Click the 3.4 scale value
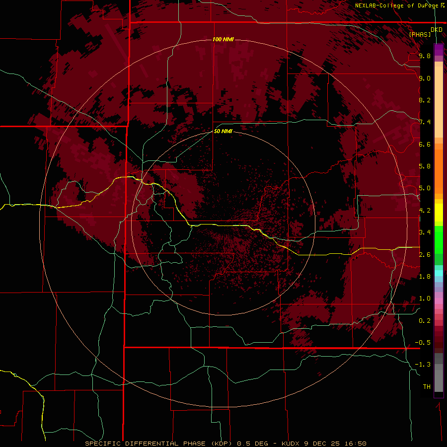 click(425, 232)
